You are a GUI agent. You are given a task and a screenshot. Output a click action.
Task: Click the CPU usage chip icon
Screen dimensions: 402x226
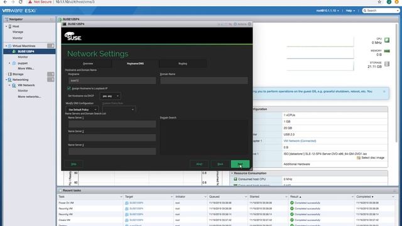pyautogui.click(x=387, y=40)
